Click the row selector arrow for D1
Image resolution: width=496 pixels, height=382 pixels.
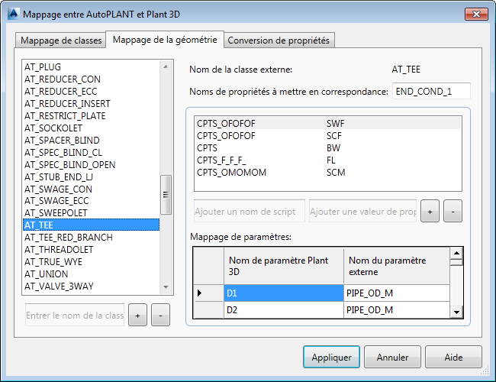click(x=208, y=293)
